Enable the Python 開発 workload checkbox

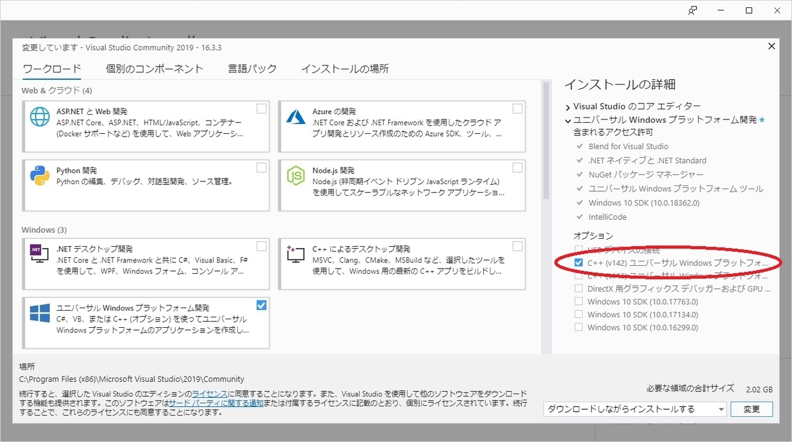tap(261, 168)
